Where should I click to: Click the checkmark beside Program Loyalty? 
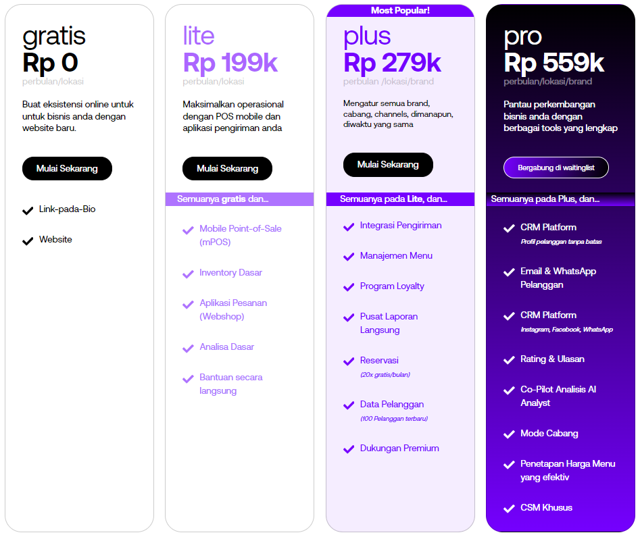[x=349, y=288]
